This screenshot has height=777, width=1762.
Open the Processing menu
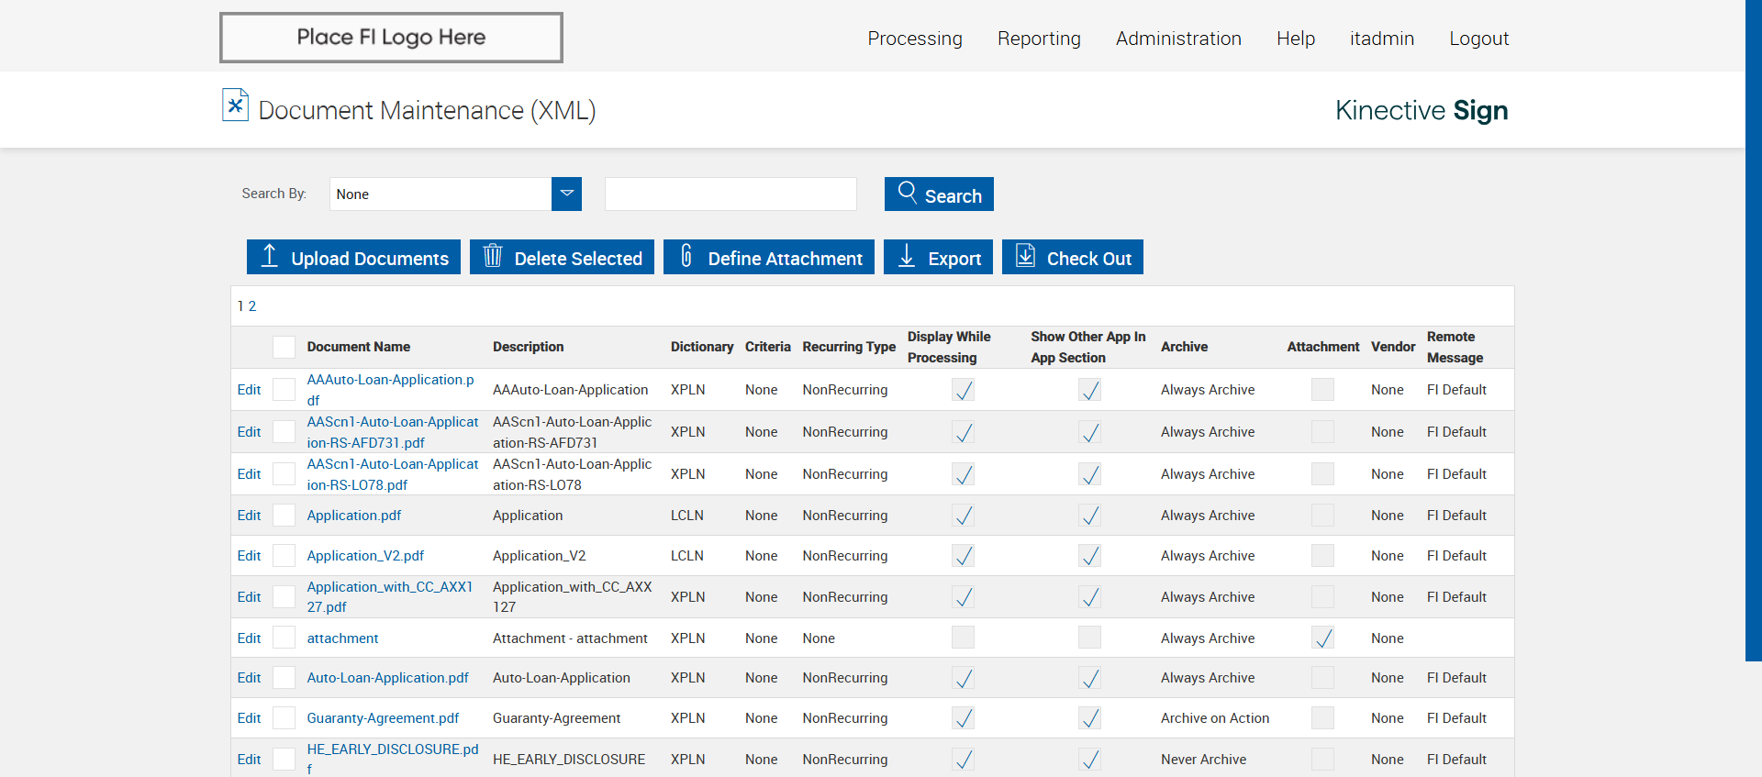click(914, 39)
